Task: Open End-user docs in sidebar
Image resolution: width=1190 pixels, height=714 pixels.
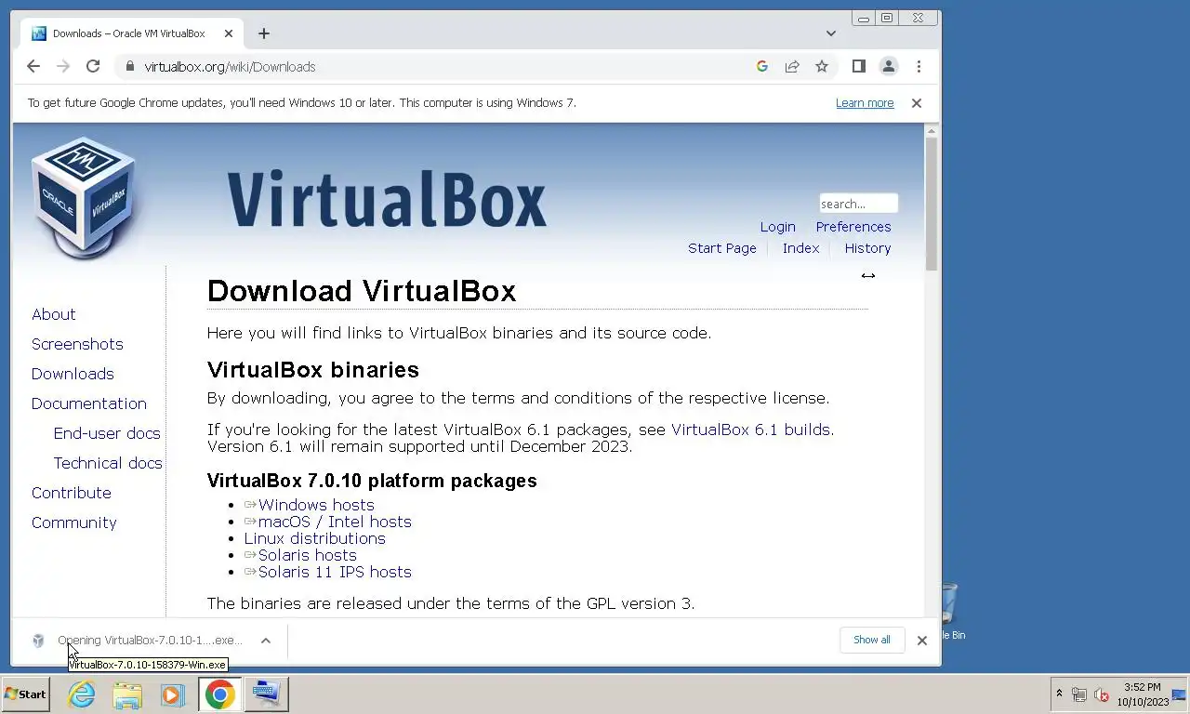Action: click(x=107, y=433)
